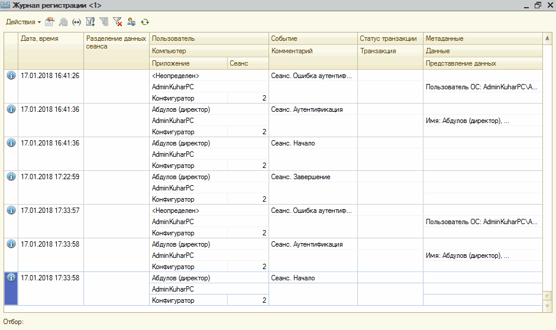
Task: Click the filter by current value icon
Action: click(104, 22)
